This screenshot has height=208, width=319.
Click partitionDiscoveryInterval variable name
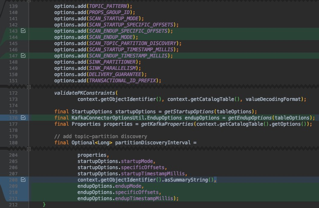[x=153, y=143]
